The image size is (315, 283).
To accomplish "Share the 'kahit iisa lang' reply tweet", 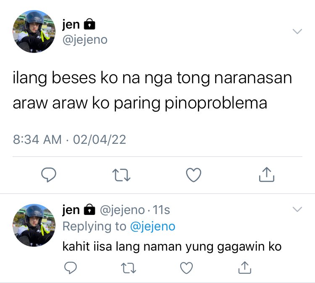I will coord(245,267).
